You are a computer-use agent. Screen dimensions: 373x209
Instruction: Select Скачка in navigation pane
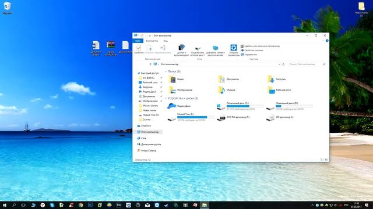[x=145, y=120]
